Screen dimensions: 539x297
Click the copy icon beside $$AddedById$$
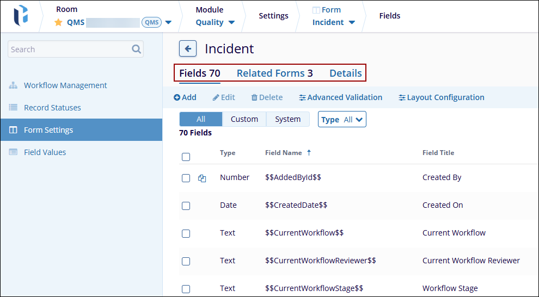click(x=202, y=178)
